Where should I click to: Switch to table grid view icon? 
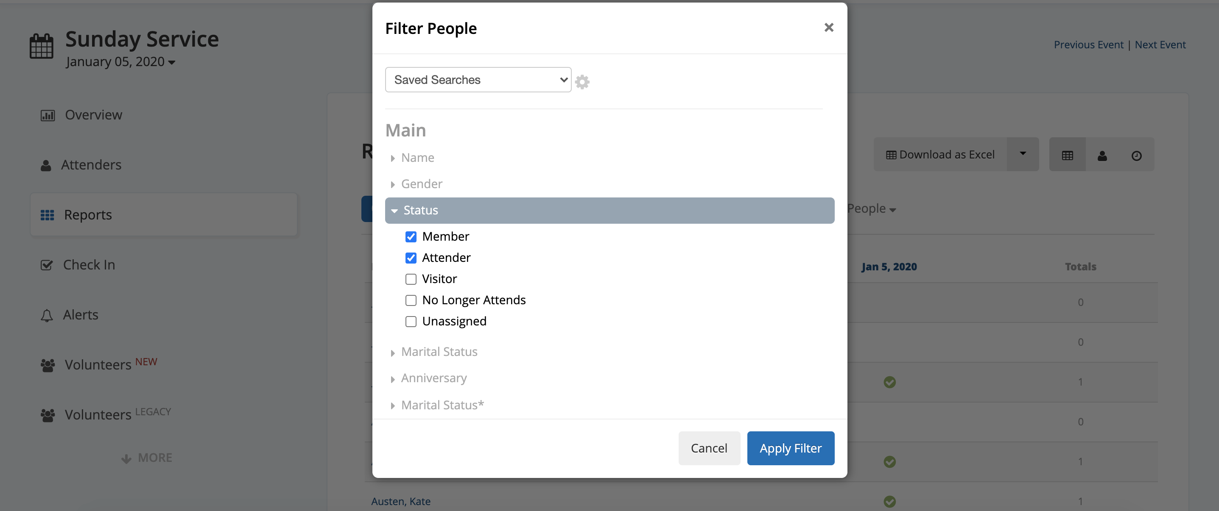point(1068,155)
